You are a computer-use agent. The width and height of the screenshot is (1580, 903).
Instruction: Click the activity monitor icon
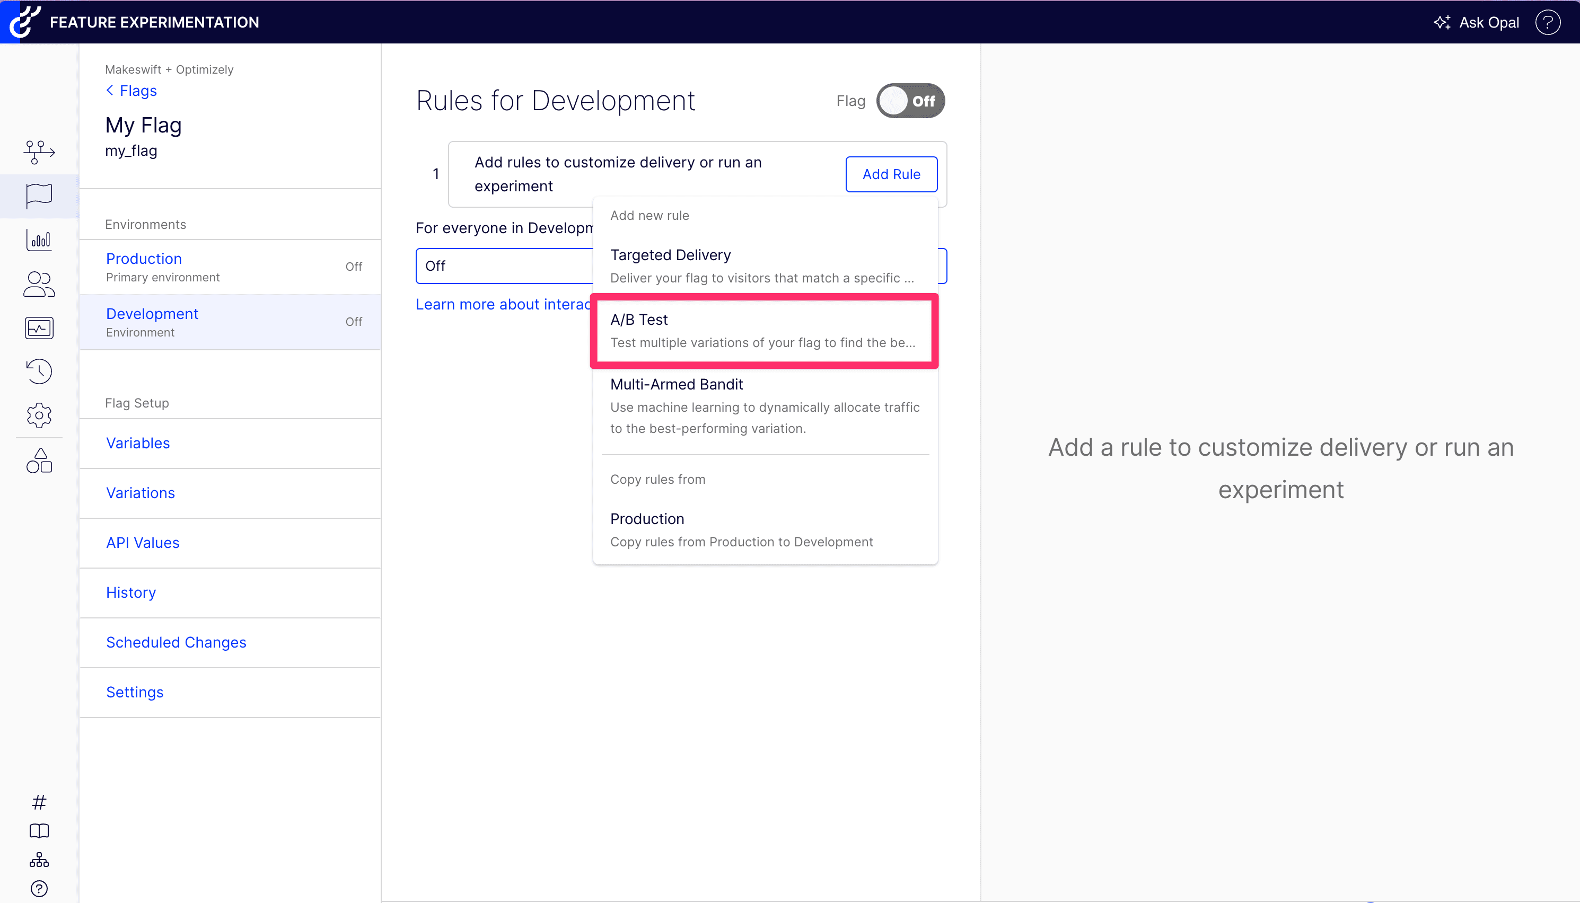[39, 328]
